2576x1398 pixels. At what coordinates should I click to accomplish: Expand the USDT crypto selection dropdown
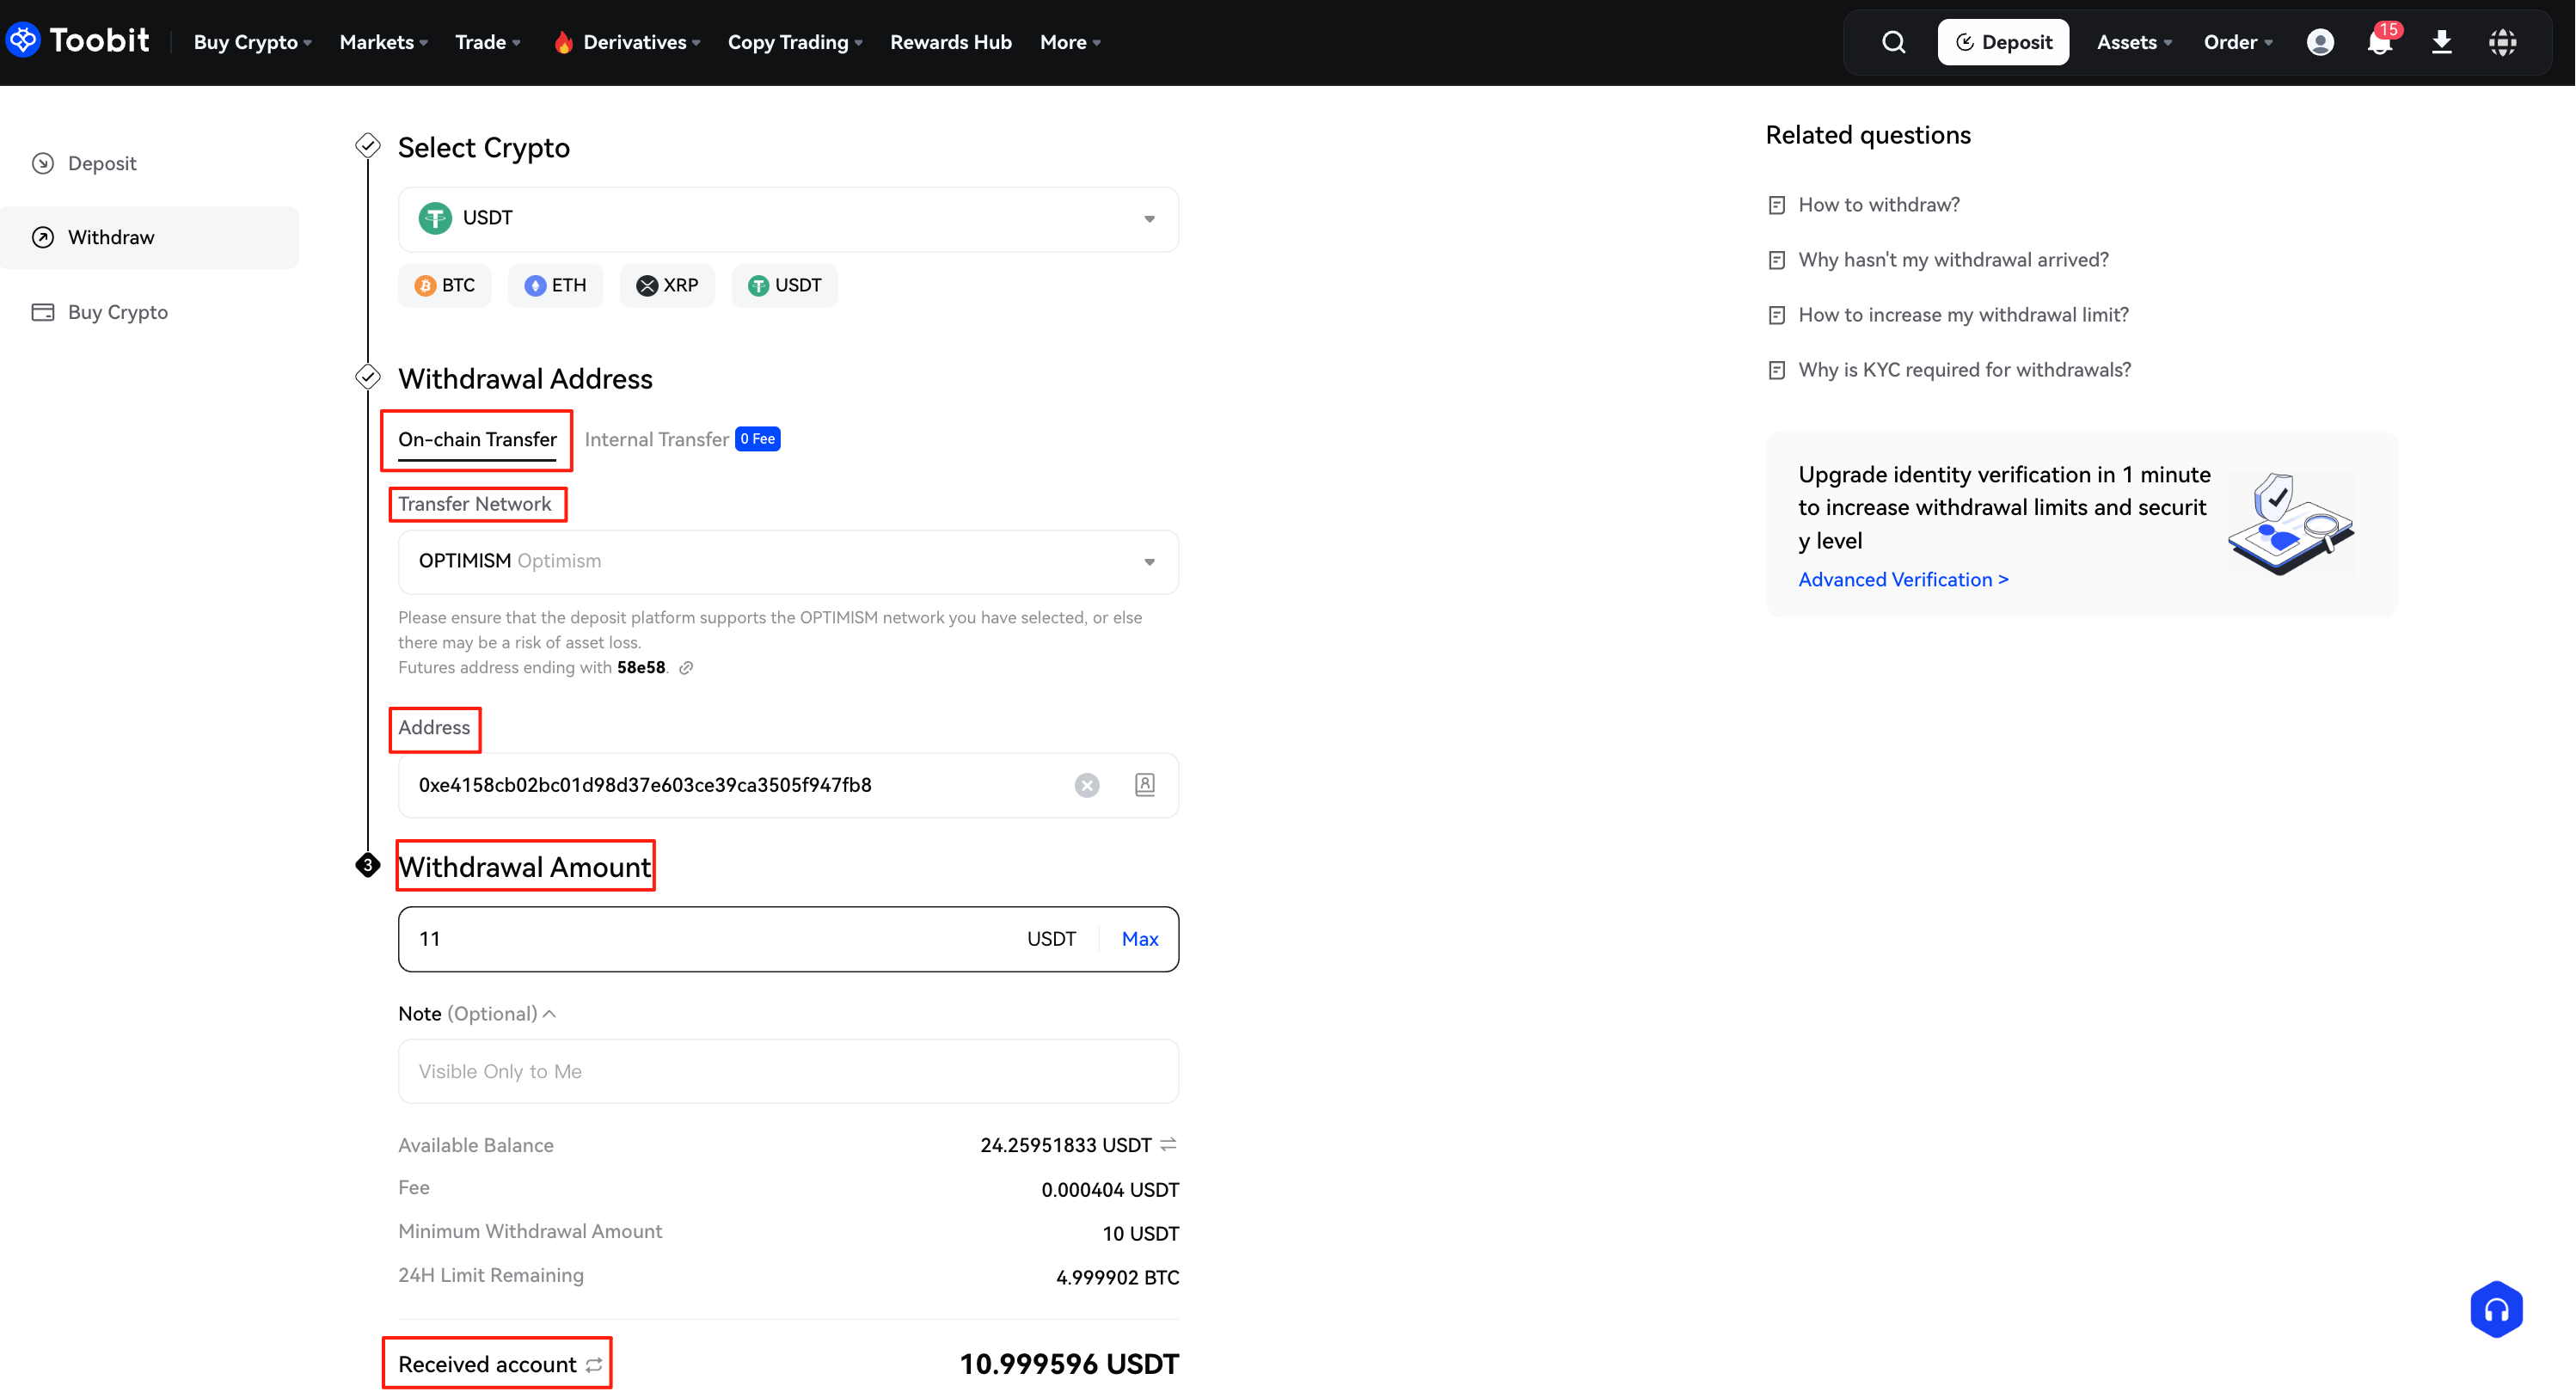[1149, 219]
